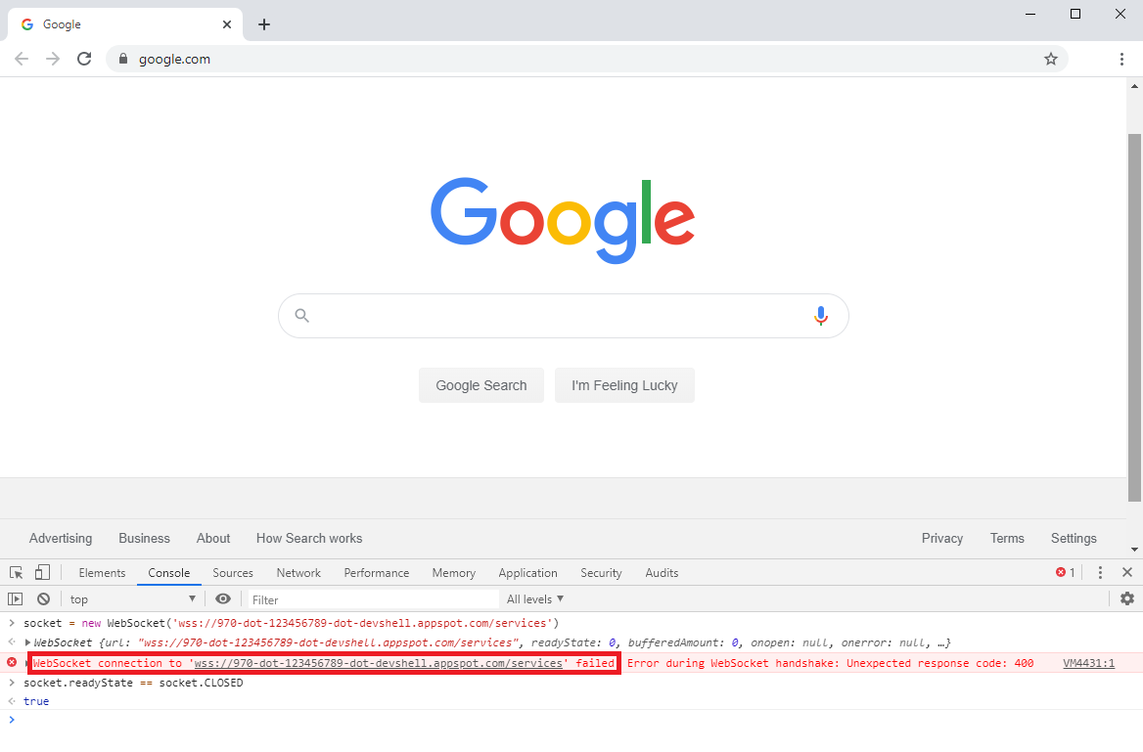Expand the WebSocket object in console

pos(26,642)
